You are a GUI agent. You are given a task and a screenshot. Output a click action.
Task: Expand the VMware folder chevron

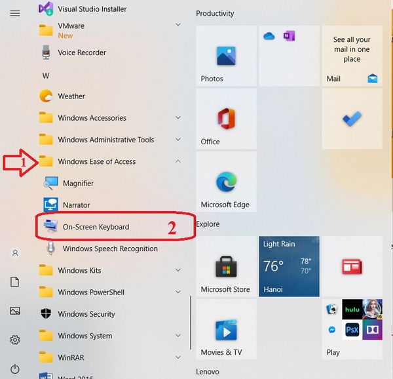[178, 25]
